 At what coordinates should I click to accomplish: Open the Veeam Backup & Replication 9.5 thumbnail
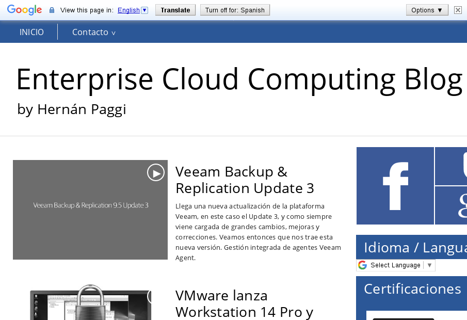(90, 210)
